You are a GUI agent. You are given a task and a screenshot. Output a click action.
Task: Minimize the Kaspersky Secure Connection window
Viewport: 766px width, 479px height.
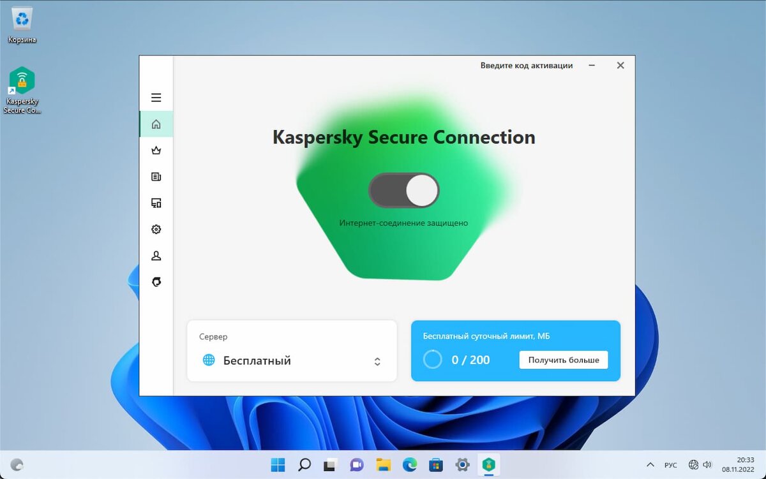pyautogui.click(x=592, y=65)
